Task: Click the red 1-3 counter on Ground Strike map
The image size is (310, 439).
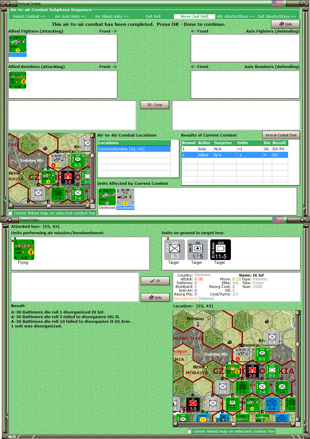Action: click(x=193, y=404)
